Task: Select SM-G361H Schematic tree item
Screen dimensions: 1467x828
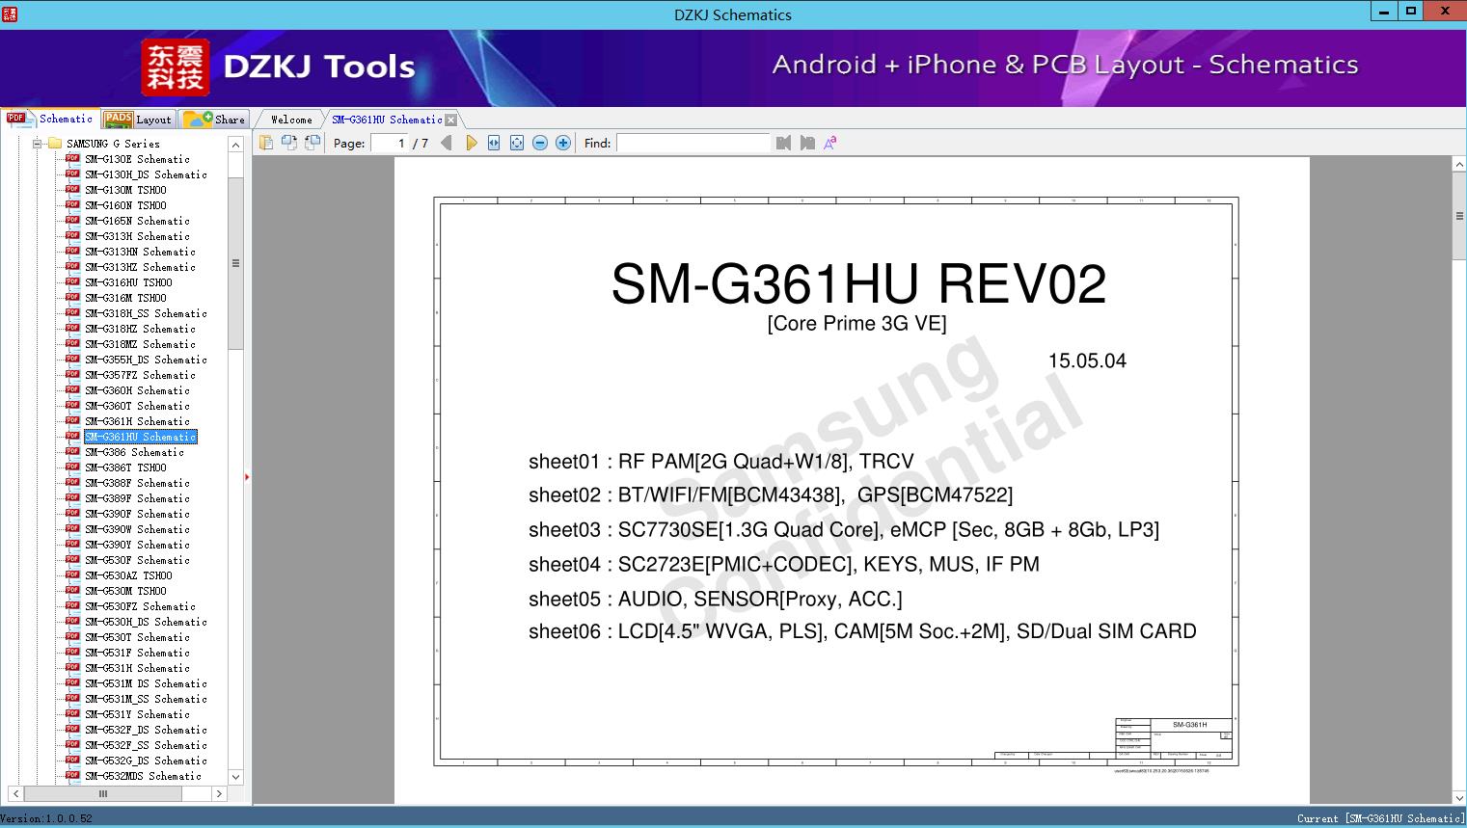Action: click(137, 421)
